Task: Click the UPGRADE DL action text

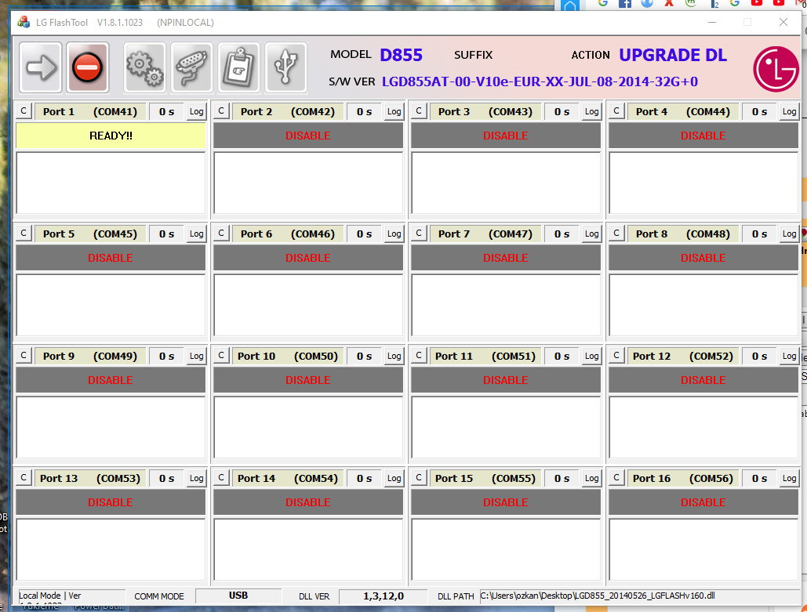Action: pos(673,55)
